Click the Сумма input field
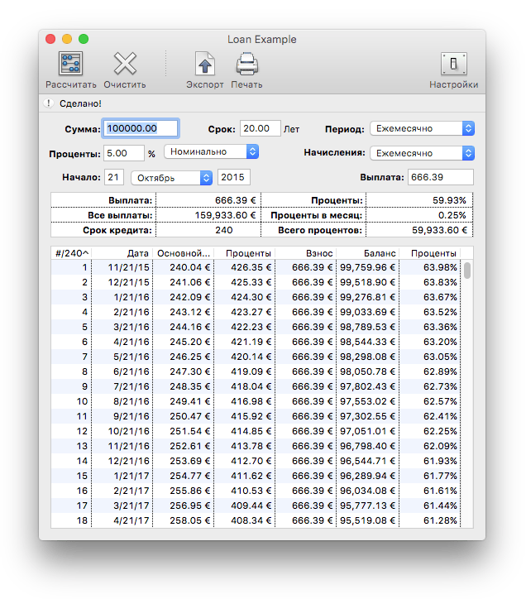The height and width of the screenshot is (599, 526). point(140,128)
